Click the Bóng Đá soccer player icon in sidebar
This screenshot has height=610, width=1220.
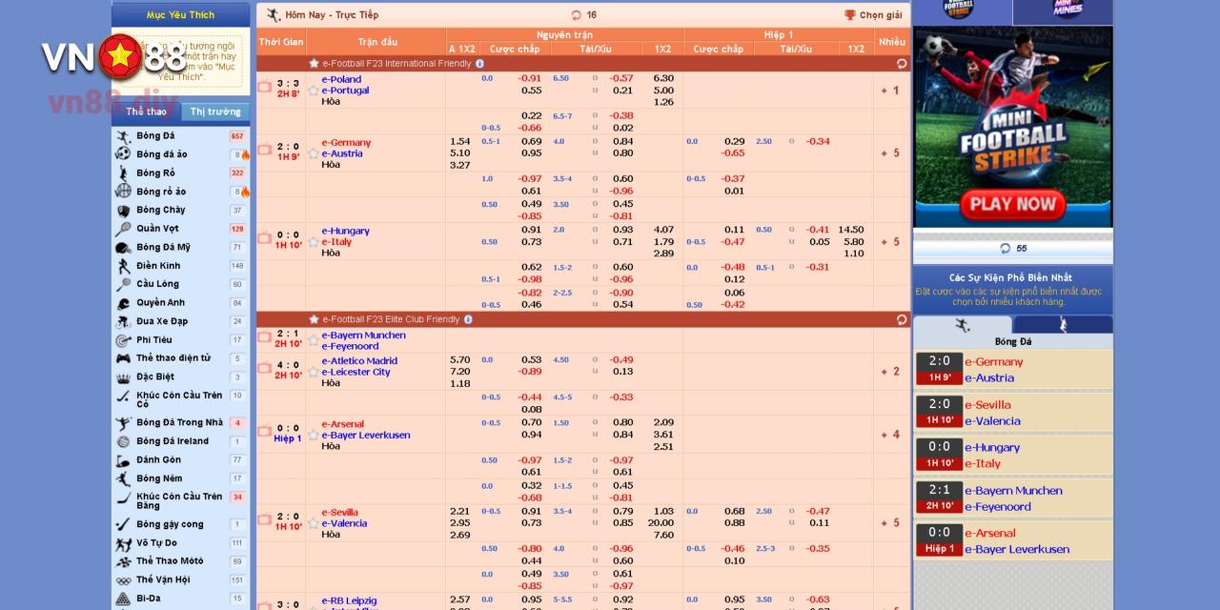[123, 136]
